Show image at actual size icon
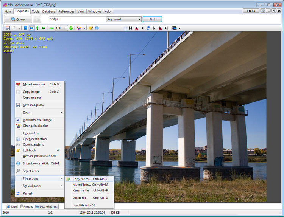 pos(25,28)
